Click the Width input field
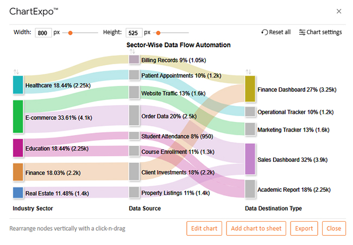 pyautogui.click(x=43, y=33)
